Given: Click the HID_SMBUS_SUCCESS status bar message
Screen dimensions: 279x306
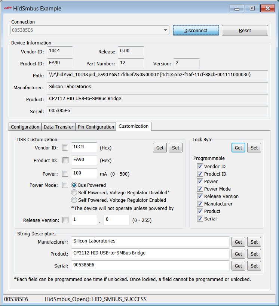Looking at the screenshot, I should 95,299.
